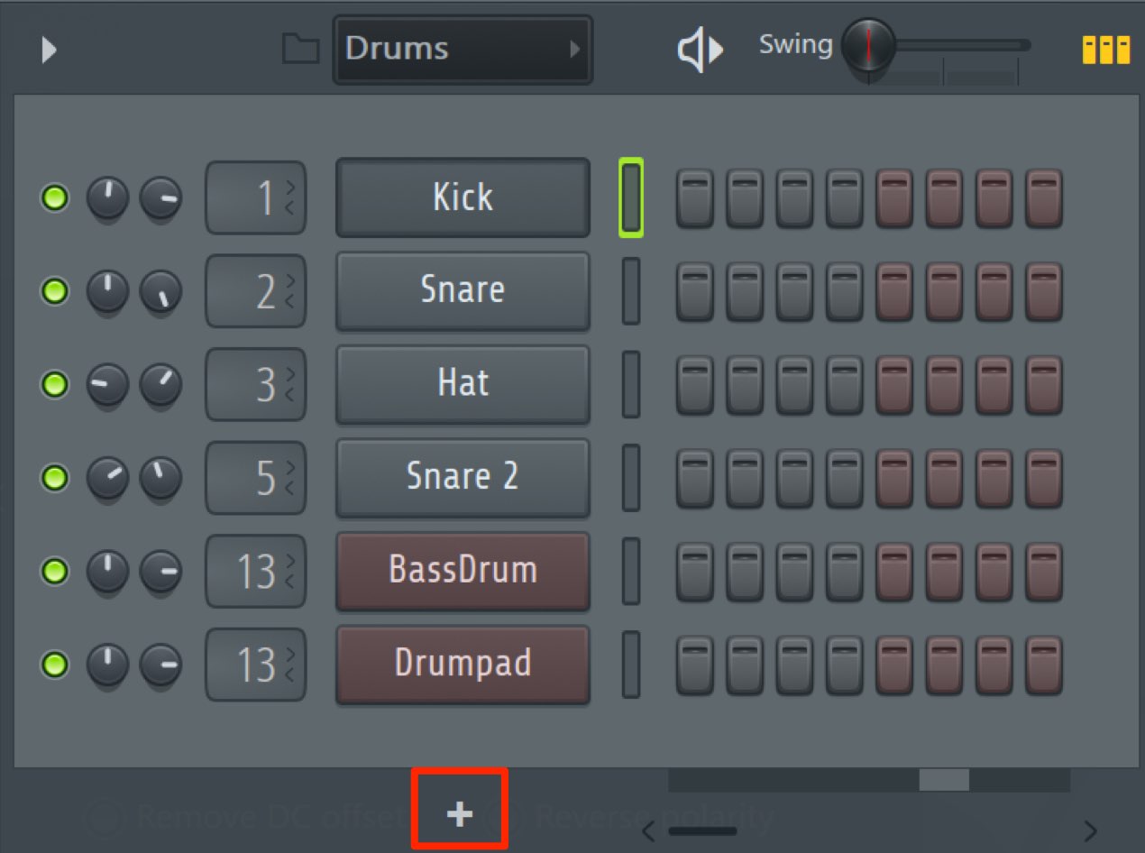The height and width of the screenshot is (853, 1145).
Task: Click the Snare channel pan knob
Action: (107, 291)
